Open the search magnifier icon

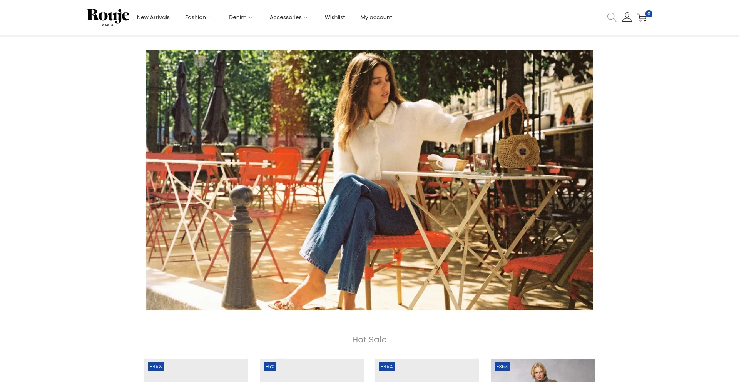point(612,17)
